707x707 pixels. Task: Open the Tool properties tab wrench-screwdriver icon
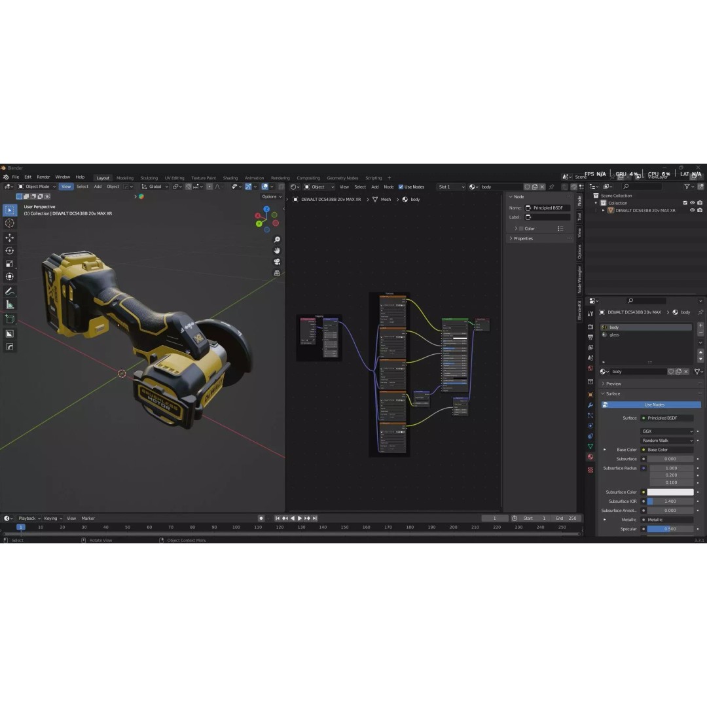(x=590, y=314)
